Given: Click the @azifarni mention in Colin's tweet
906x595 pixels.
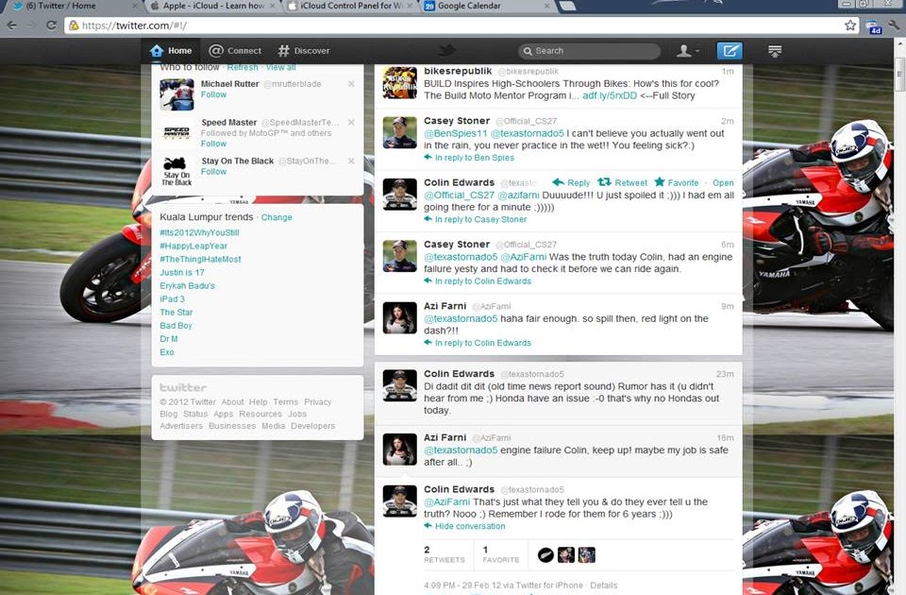Looking at the screenshot, I should tap(518, 195).
